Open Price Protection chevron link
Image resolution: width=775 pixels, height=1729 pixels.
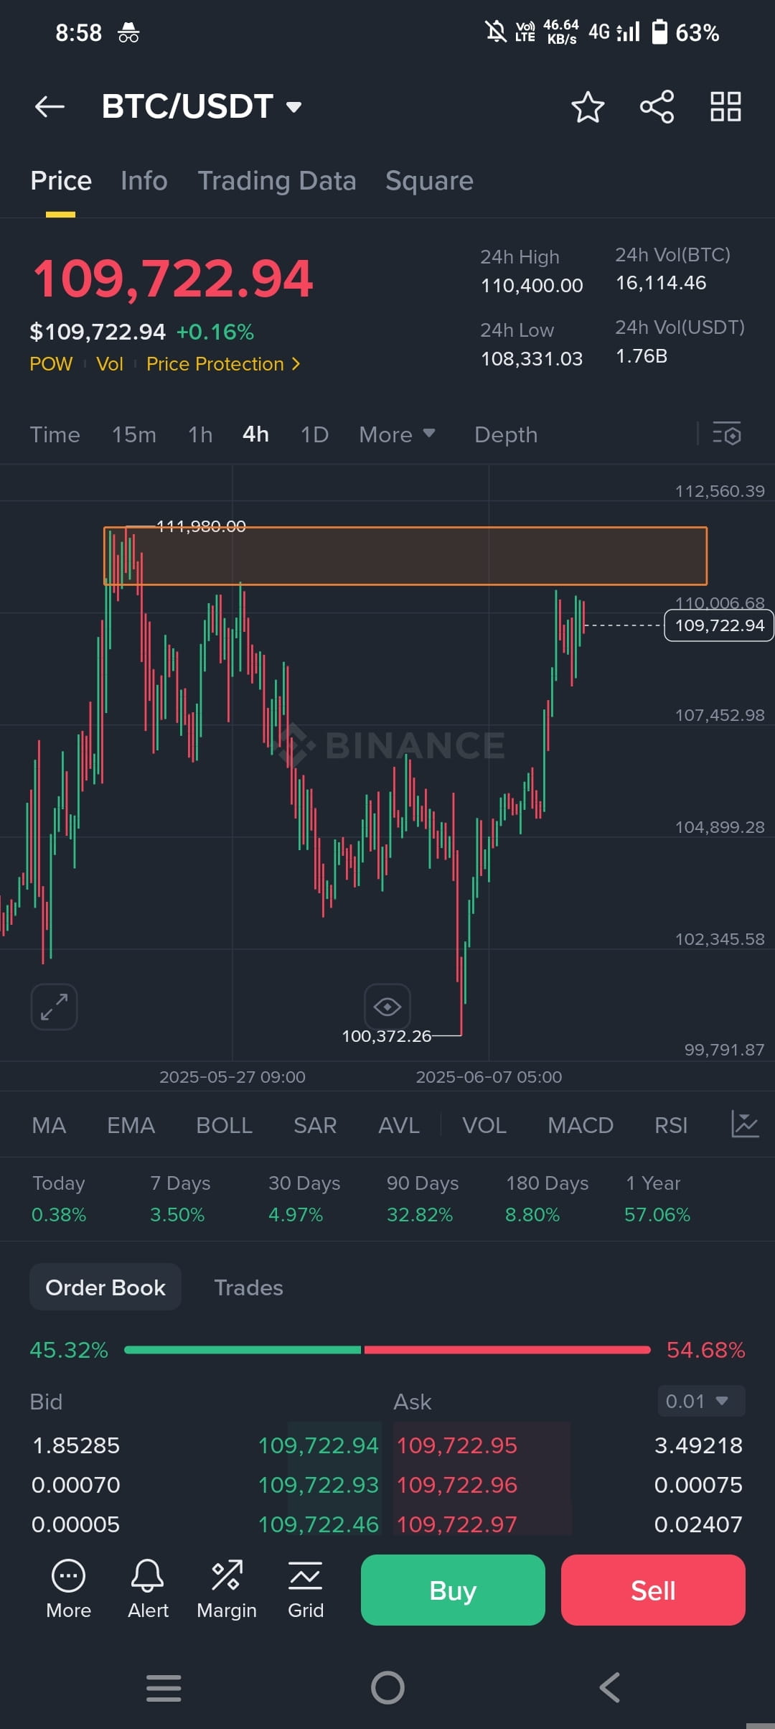click(223, 364)
